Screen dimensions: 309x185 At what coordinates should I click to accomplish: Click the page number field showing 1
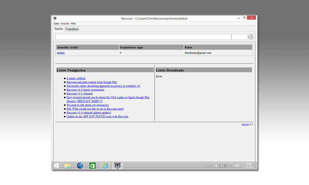coord(240,37)
